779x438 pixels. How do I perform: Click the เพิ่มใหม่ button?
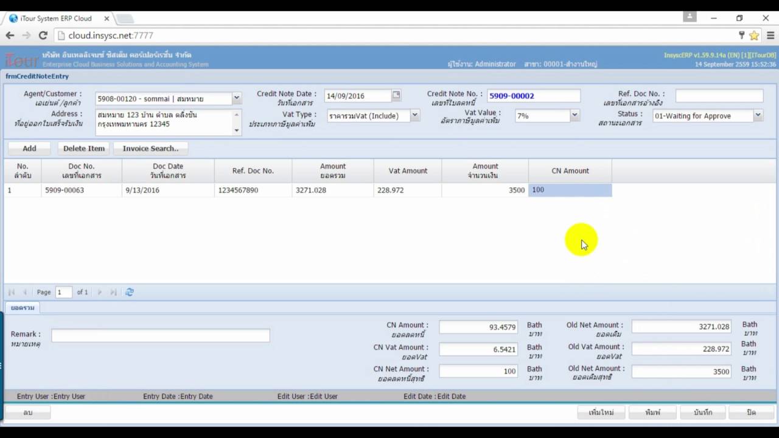601,412
